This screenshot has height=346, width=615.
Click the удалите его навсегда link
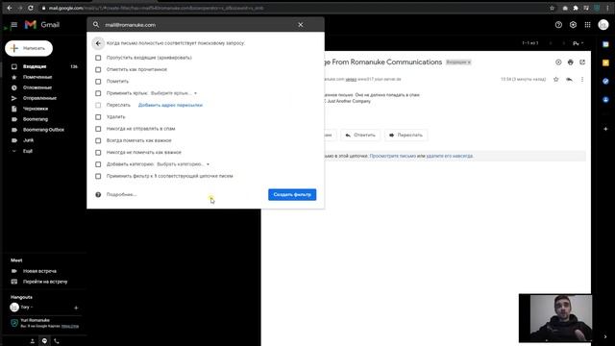click(450, 156)
